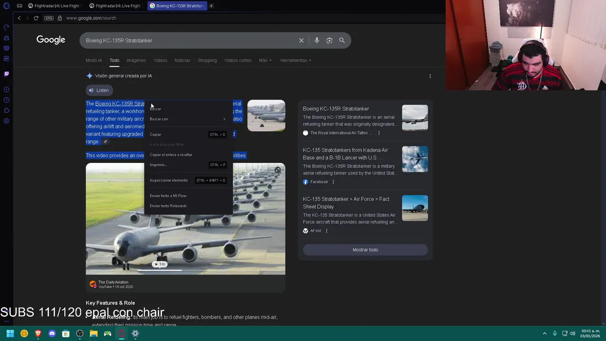This screenshot has height=341, width=606.
Task: Open KC-135 Stratotanker Air Force Fact Sheet link
Action: click(346, 203)
